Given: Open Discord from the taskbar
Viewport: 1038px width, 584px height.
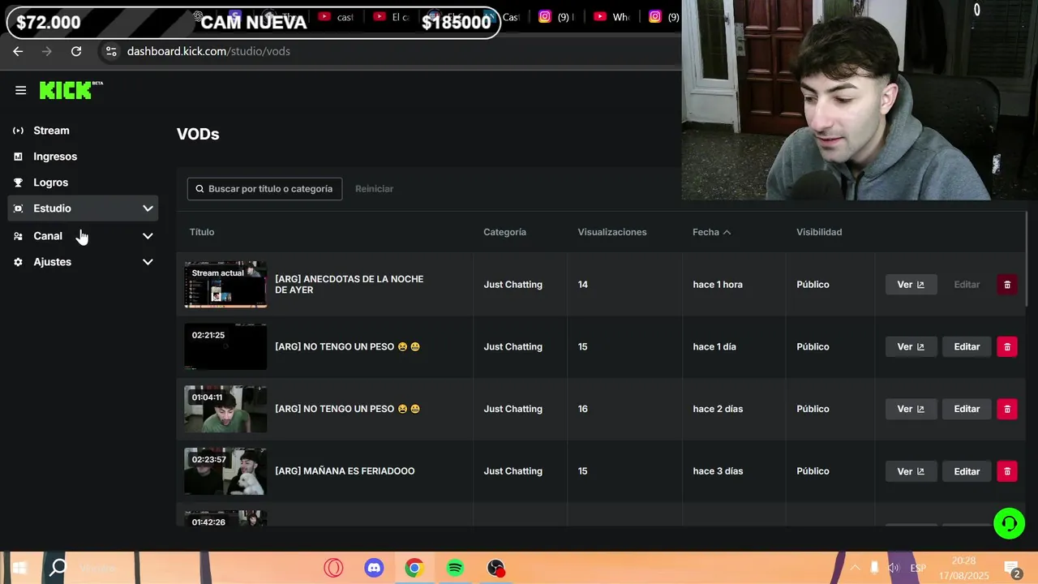Looking at the screenshot, I should 374,569.
